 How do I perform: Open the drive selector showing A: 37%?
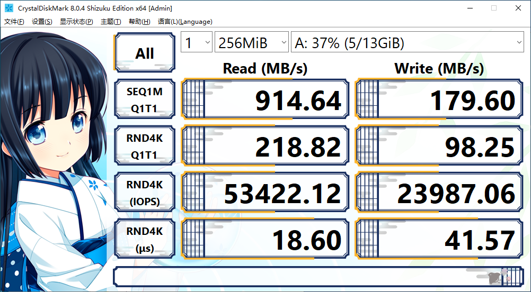coord(408,42)
